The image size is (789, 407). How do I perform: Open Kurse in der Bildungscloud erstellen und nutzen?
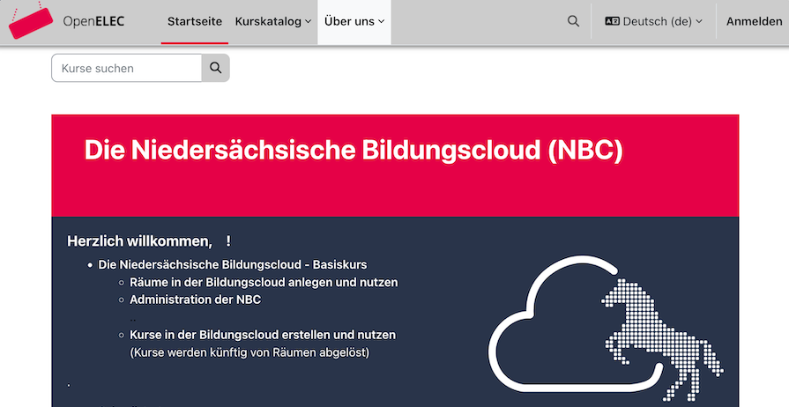(263, 335)
